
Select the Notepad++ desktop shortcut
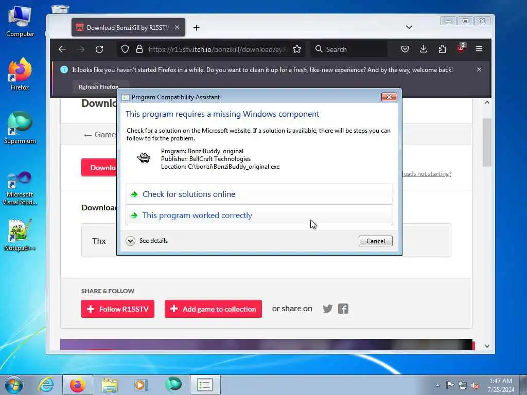[x=20, y=235]
